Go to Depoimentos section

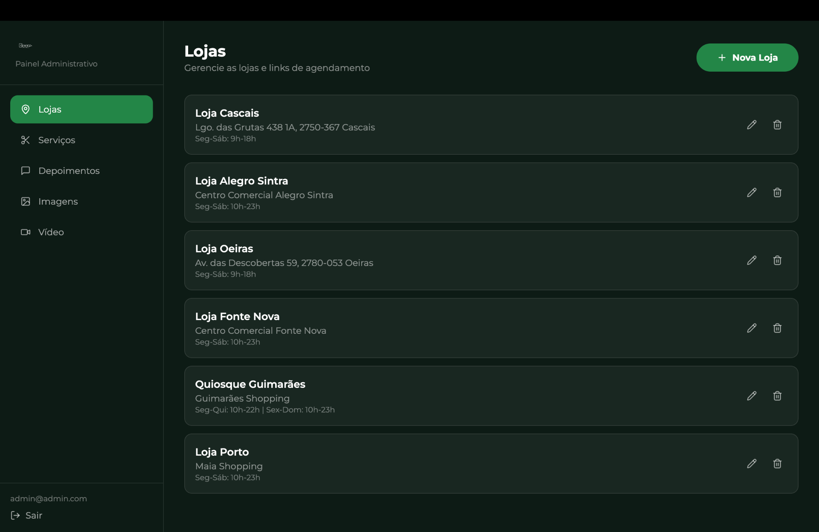81,171
